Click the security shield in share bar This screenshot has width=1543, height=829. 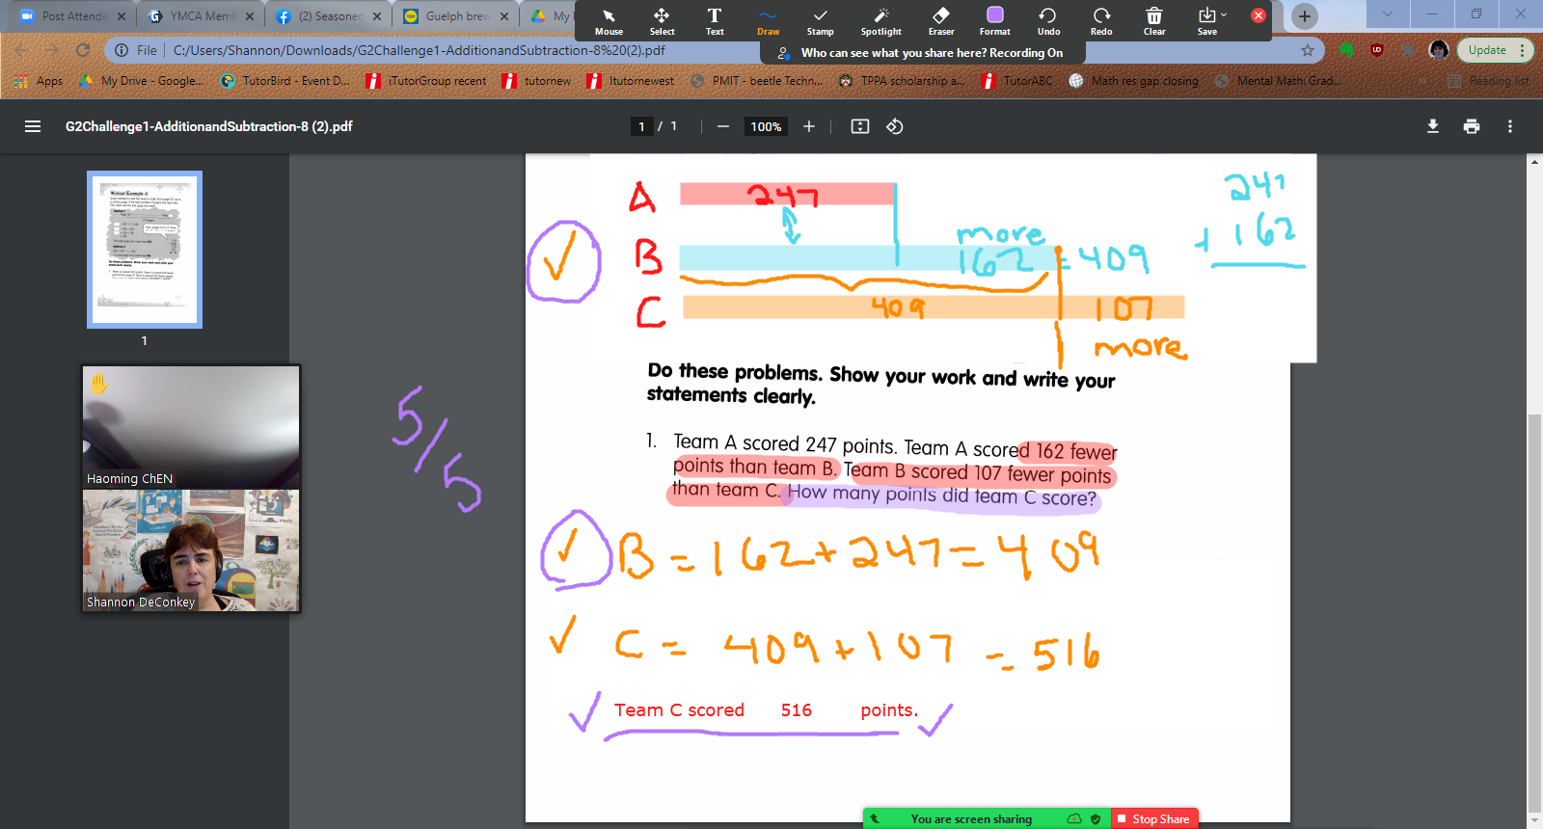click(x=1096, y=818)
